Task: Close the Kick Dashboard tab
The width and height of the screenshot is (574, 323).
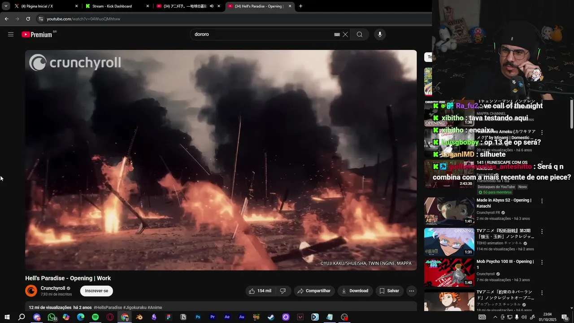Action: pyautogui.click(x=148, y=6)
